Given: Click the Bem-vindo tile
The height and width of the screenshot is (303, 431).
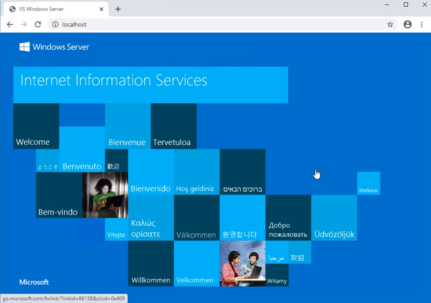Looking at the screenshot, I should (x=59, y=195).
